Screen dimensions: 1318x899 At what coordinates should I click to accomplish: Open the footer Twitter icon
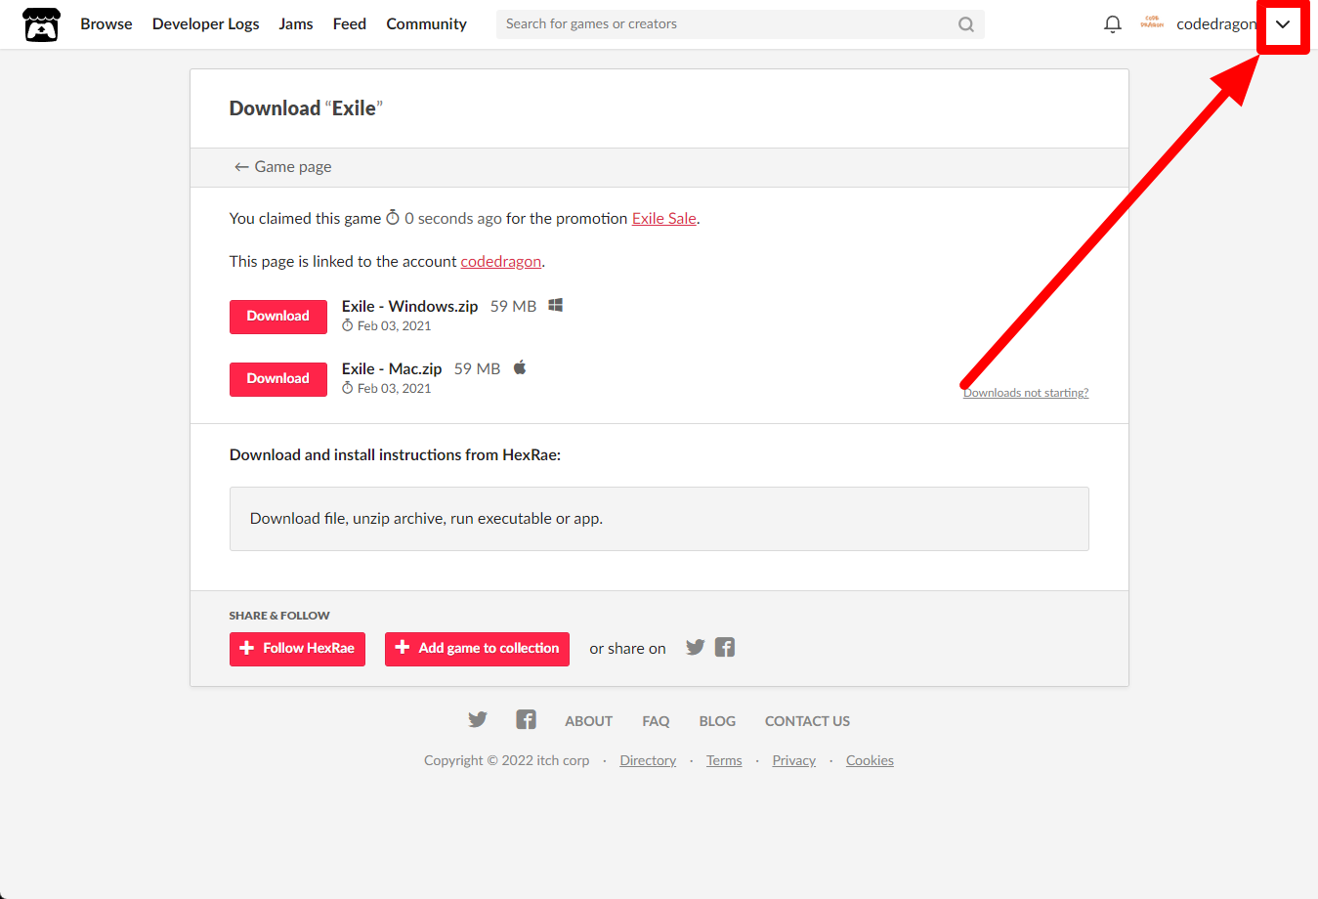coord(477,720)
